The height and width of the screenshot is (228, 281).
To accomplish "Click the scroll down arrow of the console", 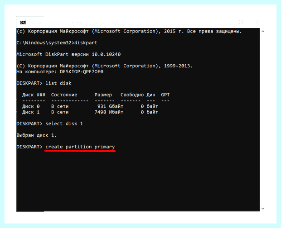I will click(x=263, y=209).
